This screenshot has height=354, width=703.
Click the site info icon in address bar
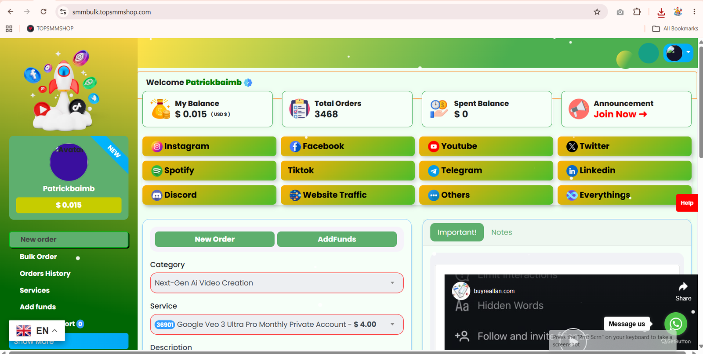point(63,12)
